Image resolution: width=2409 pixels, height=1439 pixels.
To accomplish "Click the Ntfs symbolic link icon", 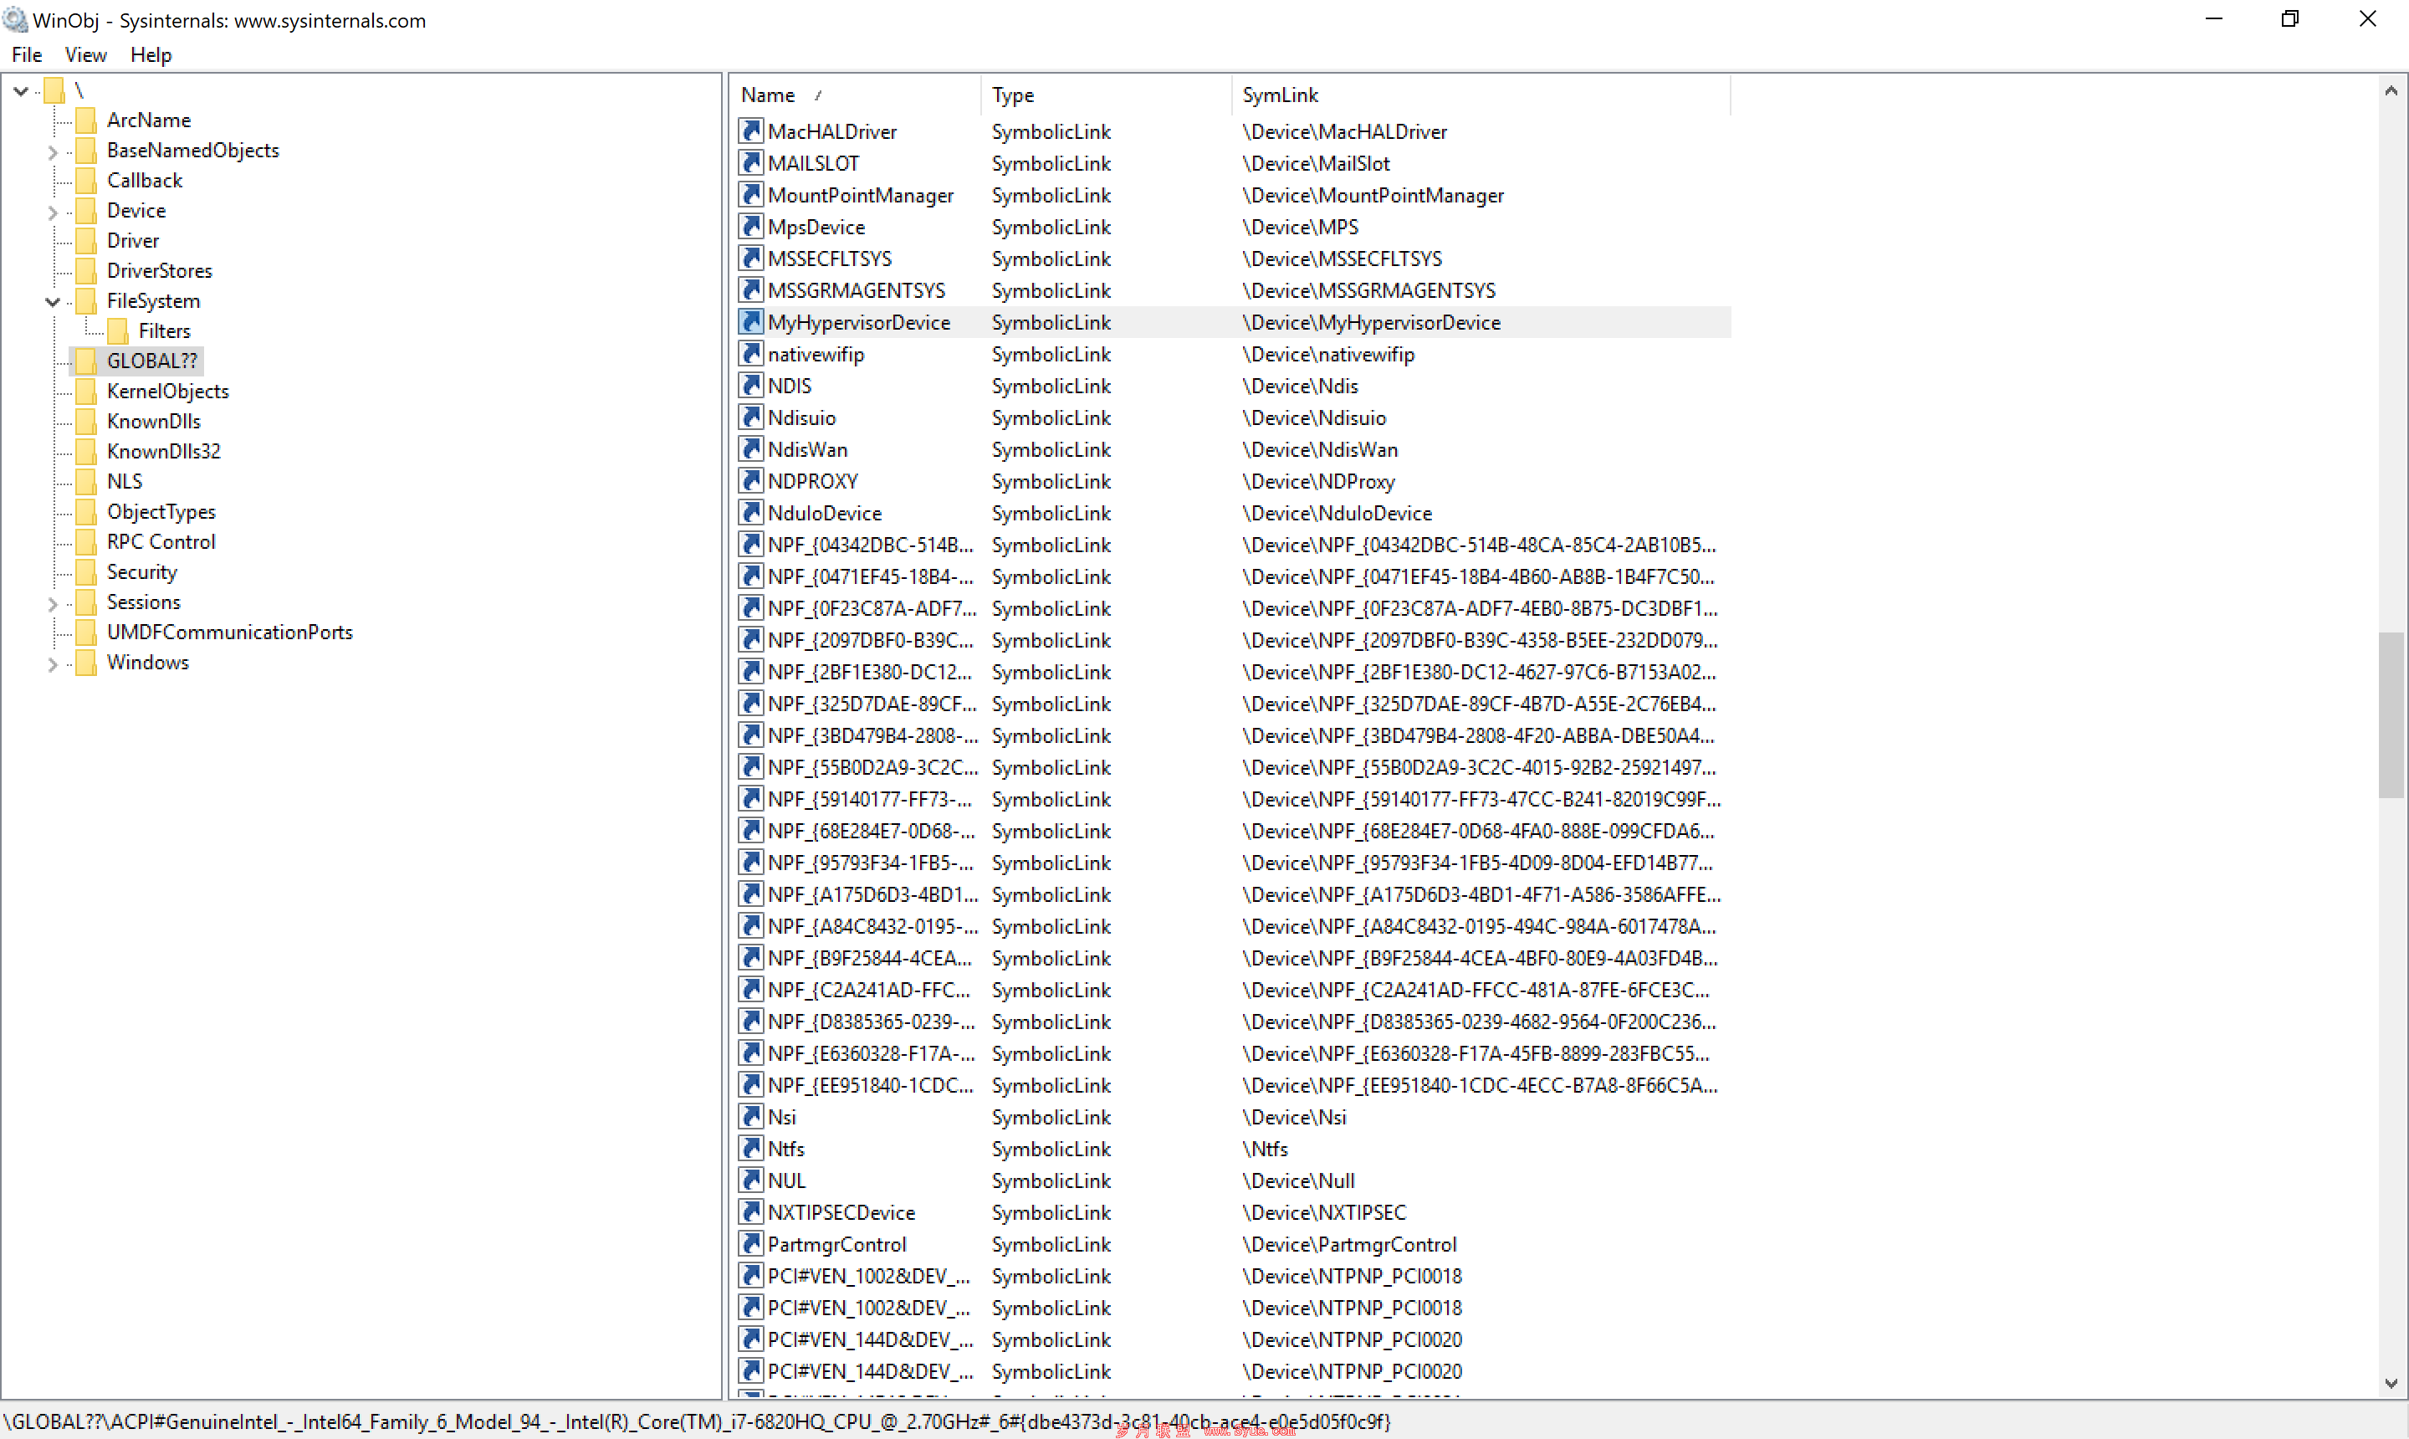I will 750,1149.
